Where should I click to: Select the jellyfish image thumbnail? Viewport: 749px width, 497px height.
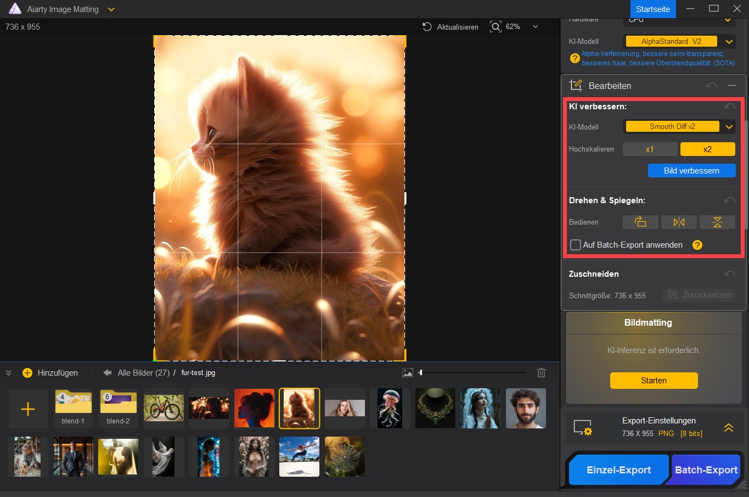click(390, 409)
